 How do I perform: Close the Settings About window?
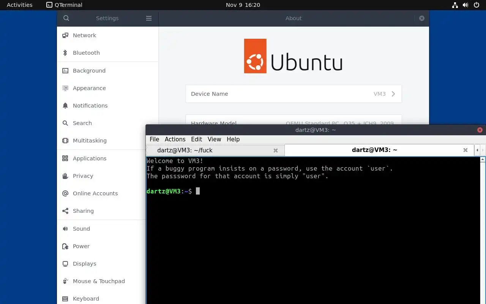[x=421, y=18]
